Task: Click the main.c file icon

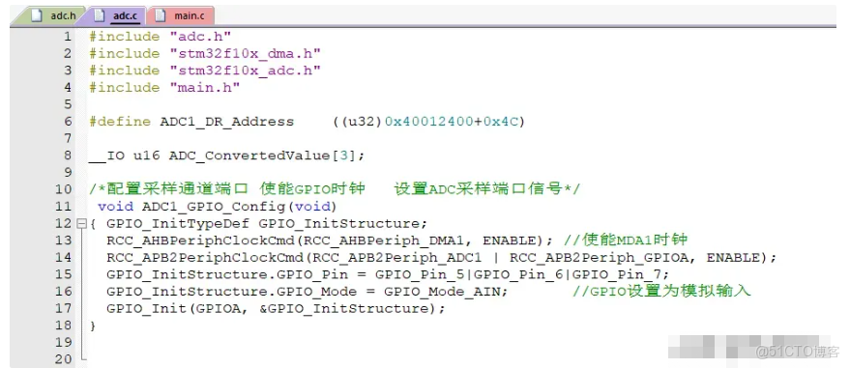Action: pyautogui.click(x=160, y=15)
